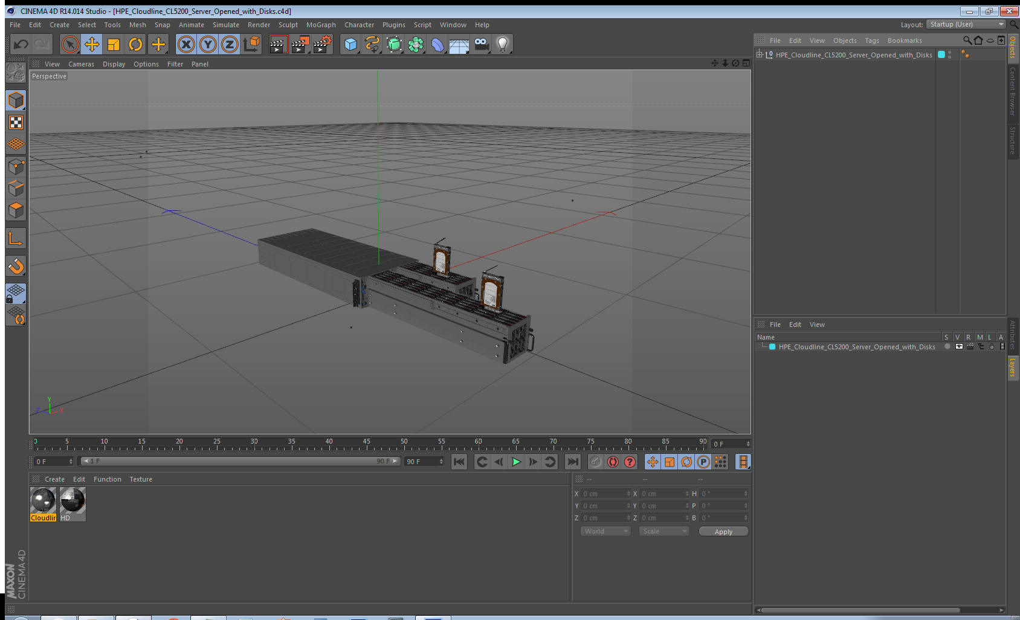This screenshot has width=1020, height=620.
Task: Toggle editor visibility dot of HPE_Cloudline object
Action: [x=950, y=53]
